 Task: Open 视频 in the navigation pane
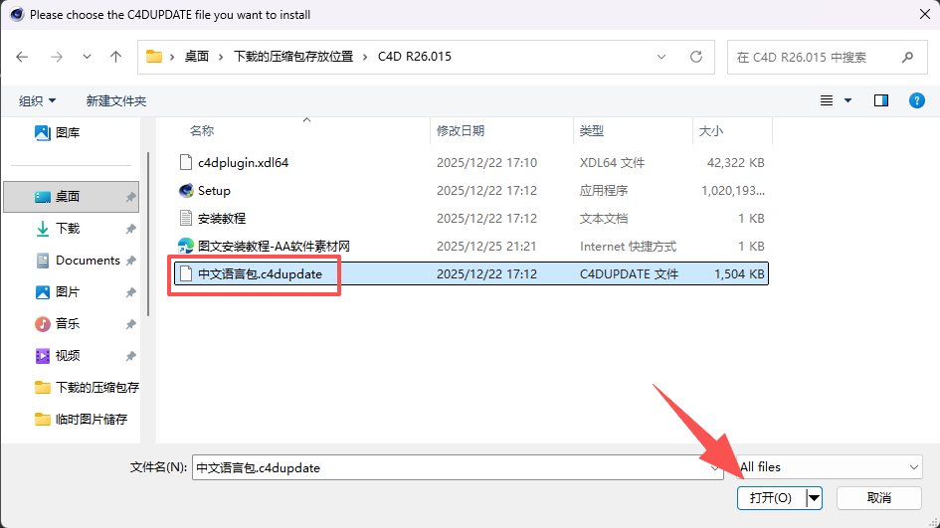tap(68, 355)
